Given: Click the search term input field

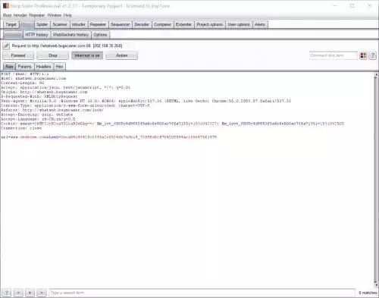Looking at the screenshot, I should (x=202, y=293).
